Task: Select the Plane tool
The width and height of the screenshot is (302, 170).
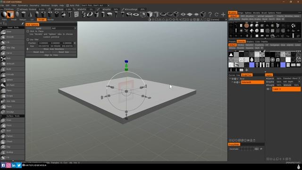Action: coord(12,90)
